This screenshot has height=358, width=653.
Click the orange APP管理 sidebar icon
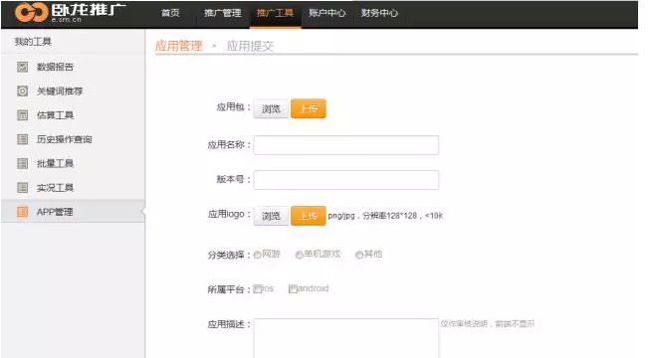23,212
